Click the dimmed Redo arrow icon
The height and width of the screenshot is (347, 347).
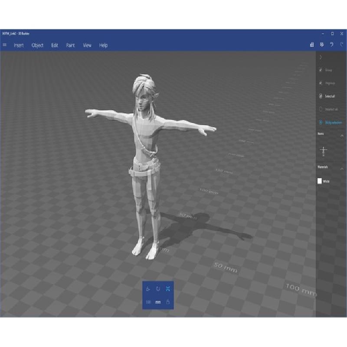(341, 45)
